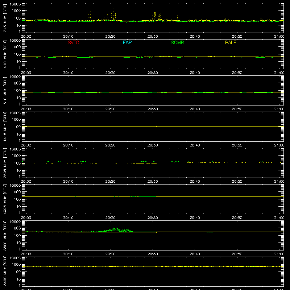Viewport: 290px width, 290px height.
Task: Click the green burst bump in 8800 MHz plot
Action: [116, 230]
